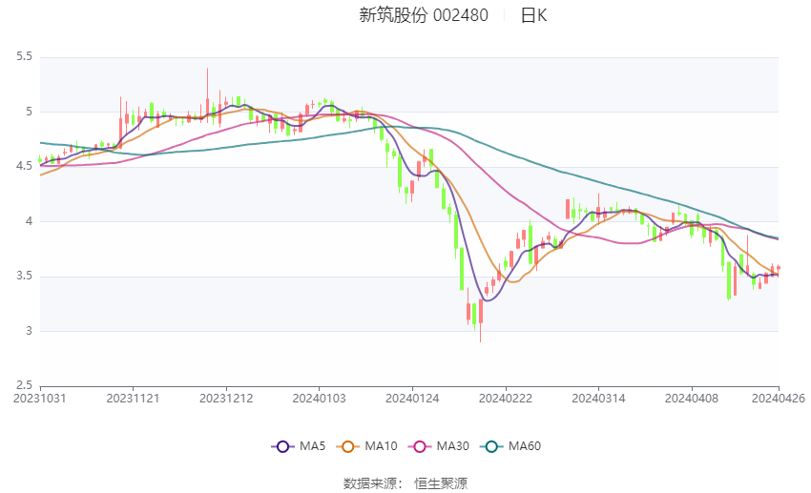Select the 20231031 date axis label
This screenshot has height=493, width=811.
[x=40, y=399]
